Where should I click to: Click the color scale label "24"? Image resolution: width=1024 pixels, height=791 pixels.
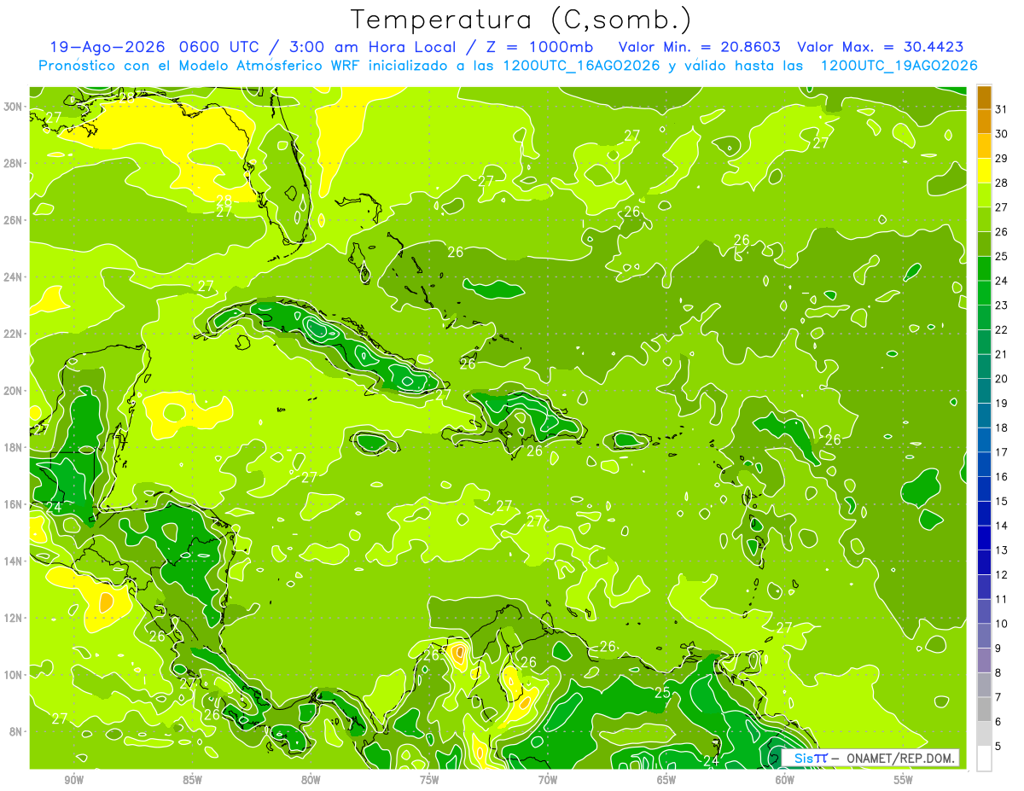click(1001, 281)
